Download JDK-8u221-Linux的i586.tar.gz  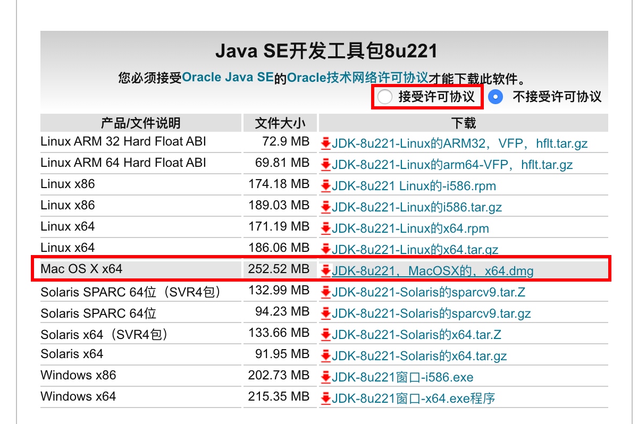click(416, 207)
